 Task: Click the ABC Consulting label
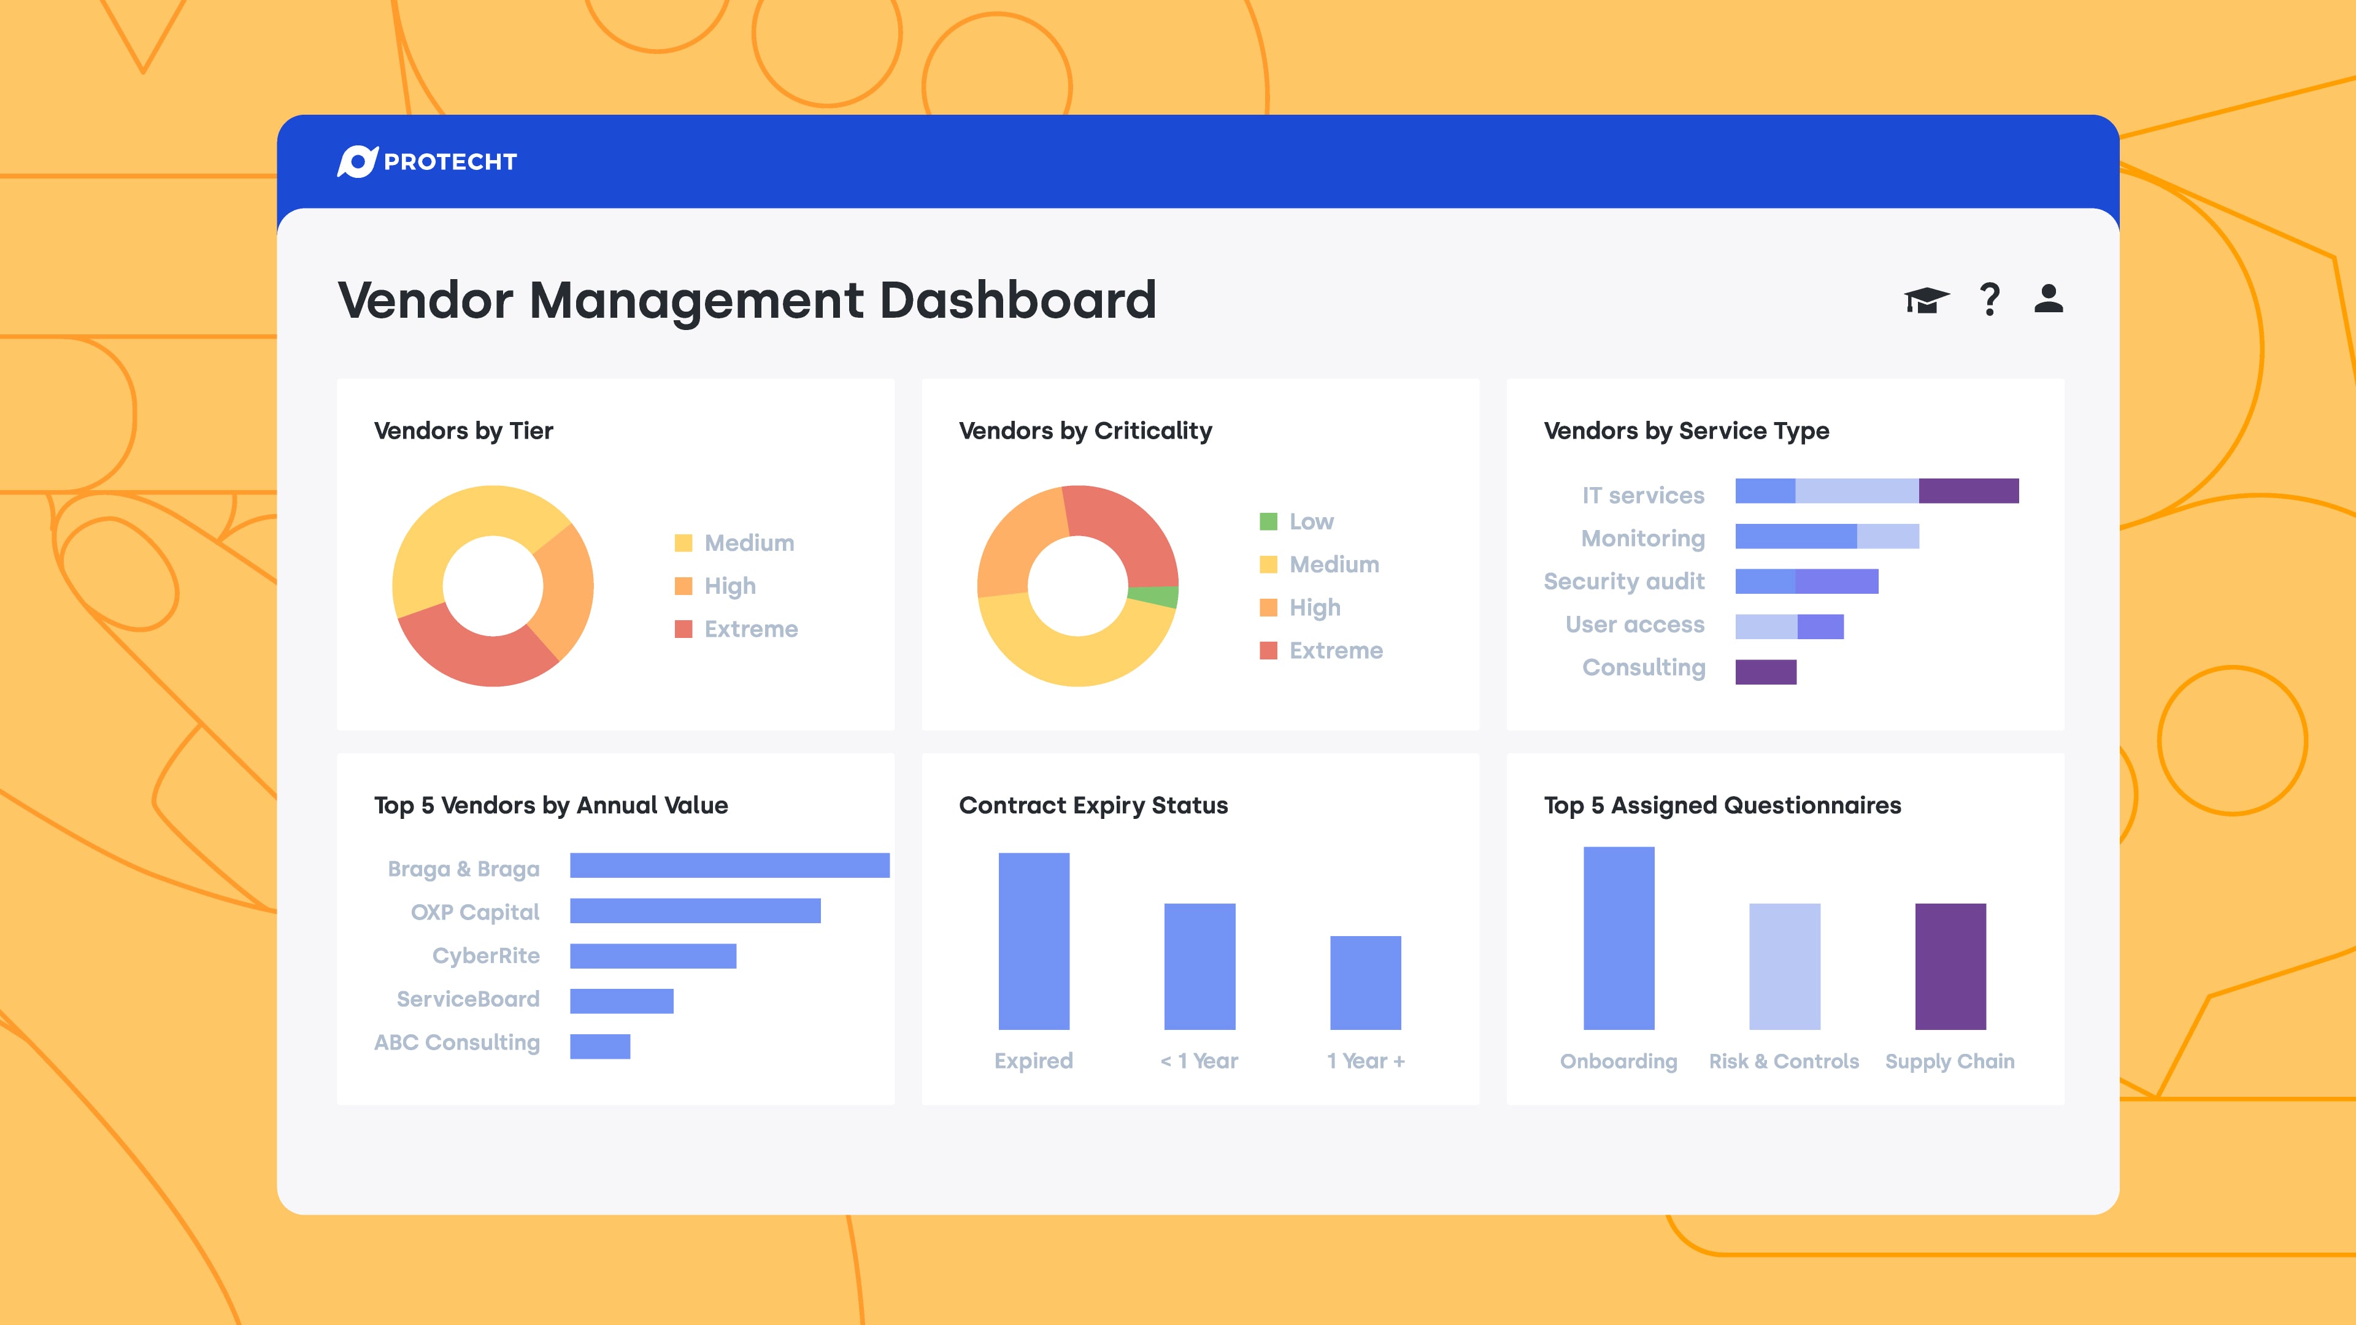pos(457,1042)
